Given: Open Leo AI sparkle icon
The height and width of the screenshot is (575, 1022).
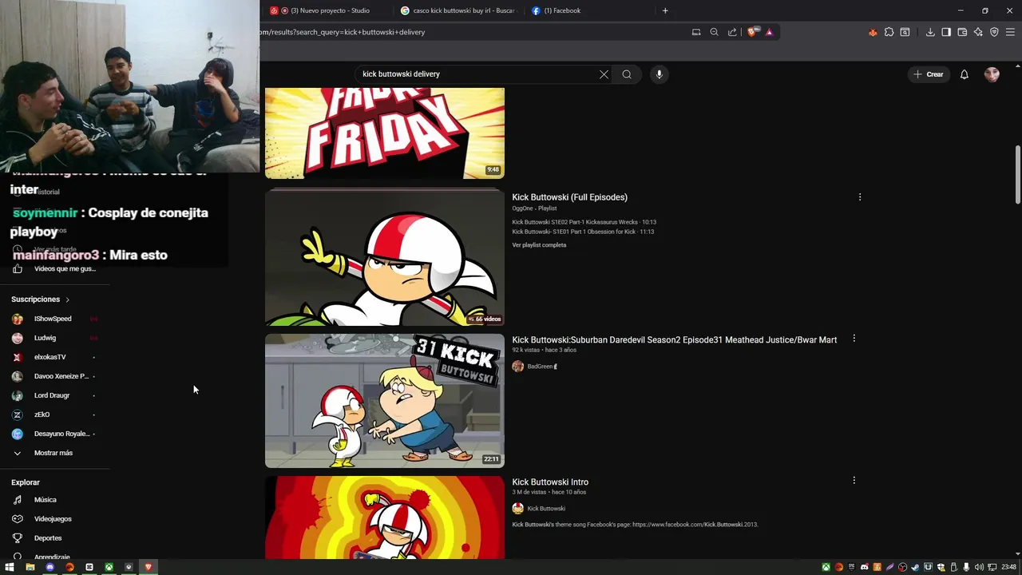Looking at the screenshot, I should (978, 32).
